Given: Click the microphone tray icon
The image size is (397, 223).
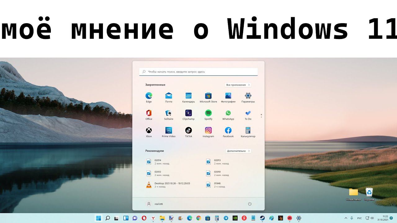Looking at the screenshot, I should (x=352, y=218).
